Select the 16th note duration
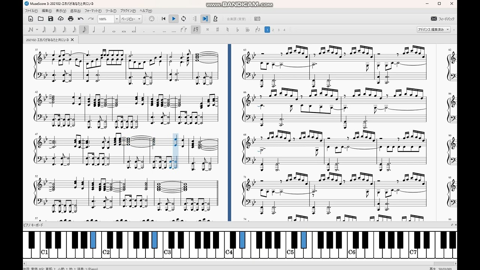The image size is (480, 270). coord(74,30)
